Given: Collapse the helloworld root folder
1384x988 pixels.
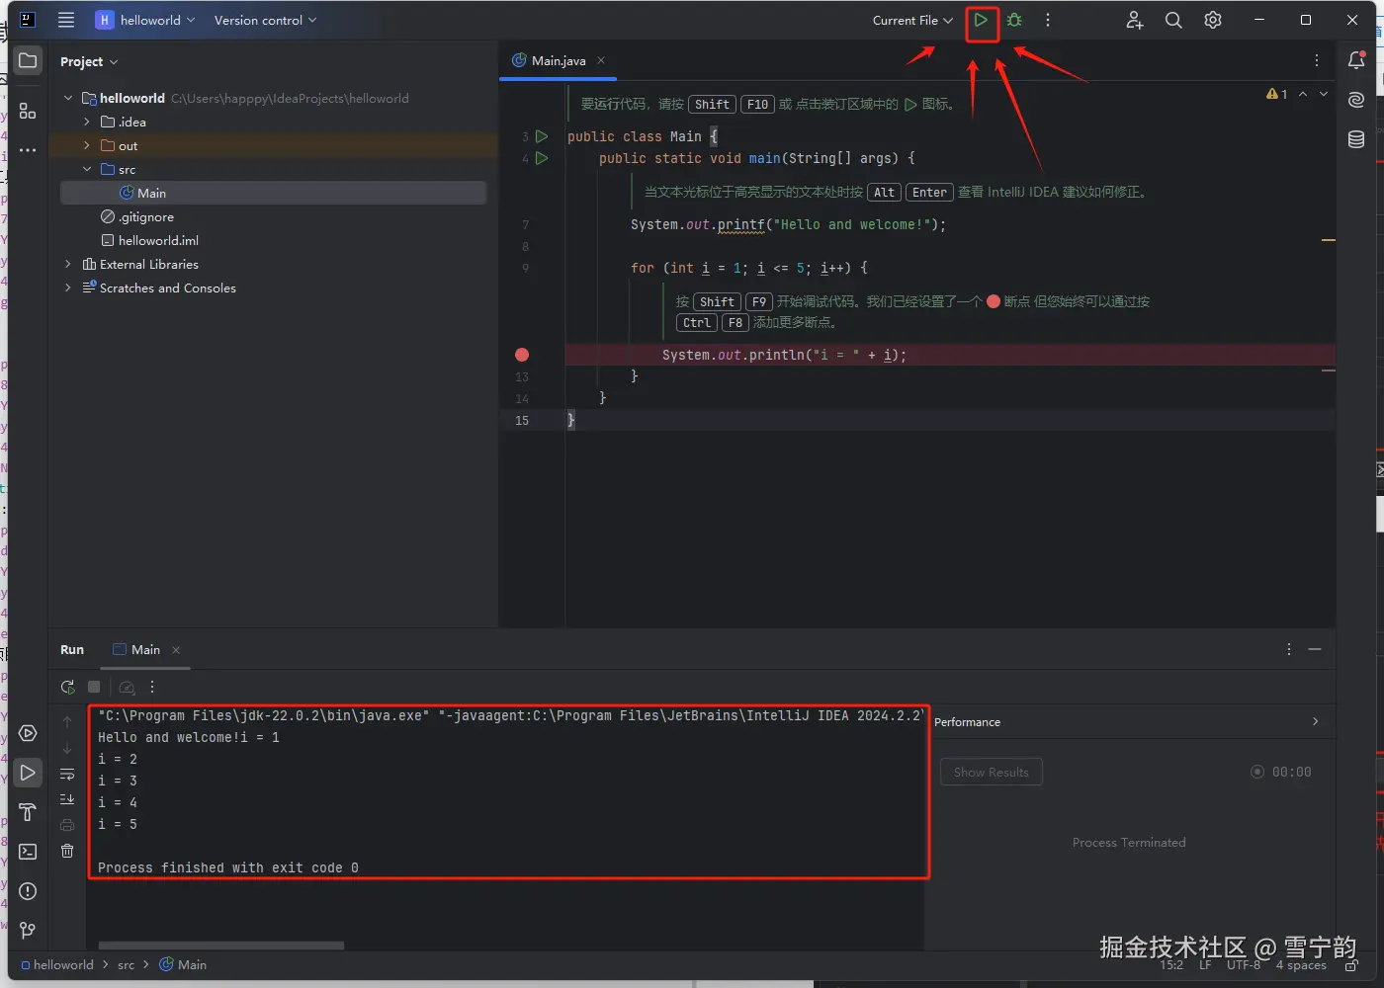Looking at the screenshot, I should 68,98.
